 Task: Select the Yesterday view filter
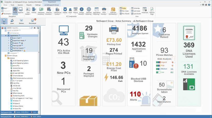(x=135, y=8)
